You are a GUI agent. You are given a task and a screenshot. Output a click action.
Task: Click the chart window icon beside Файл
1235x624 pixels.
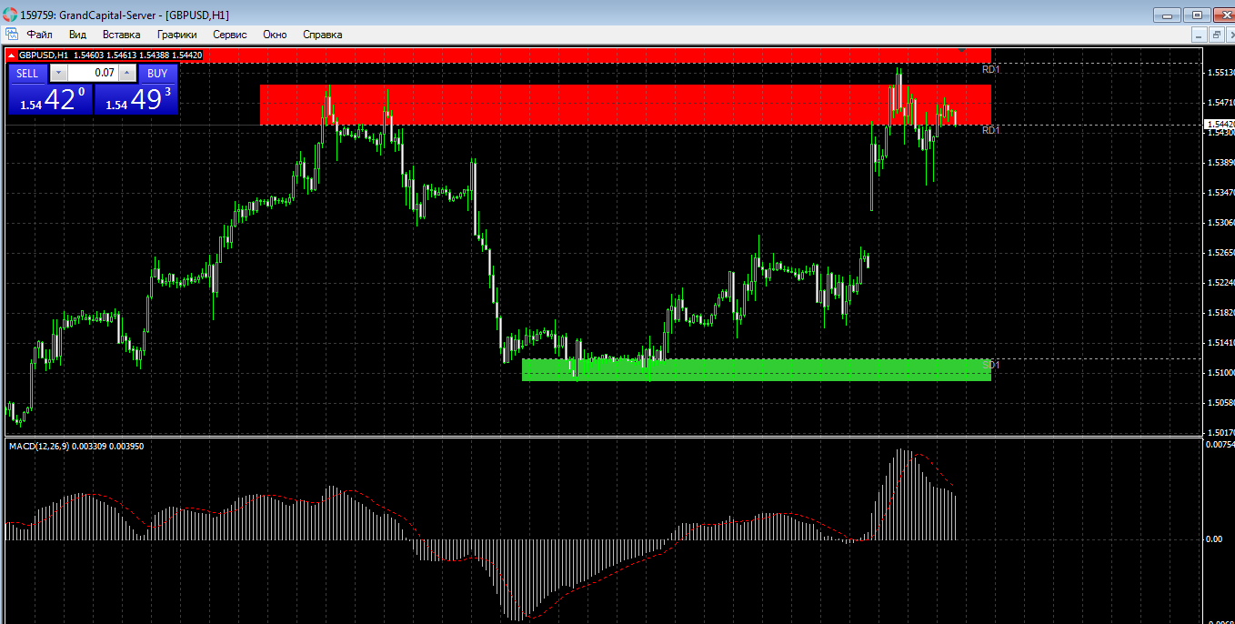pos(11,35)
